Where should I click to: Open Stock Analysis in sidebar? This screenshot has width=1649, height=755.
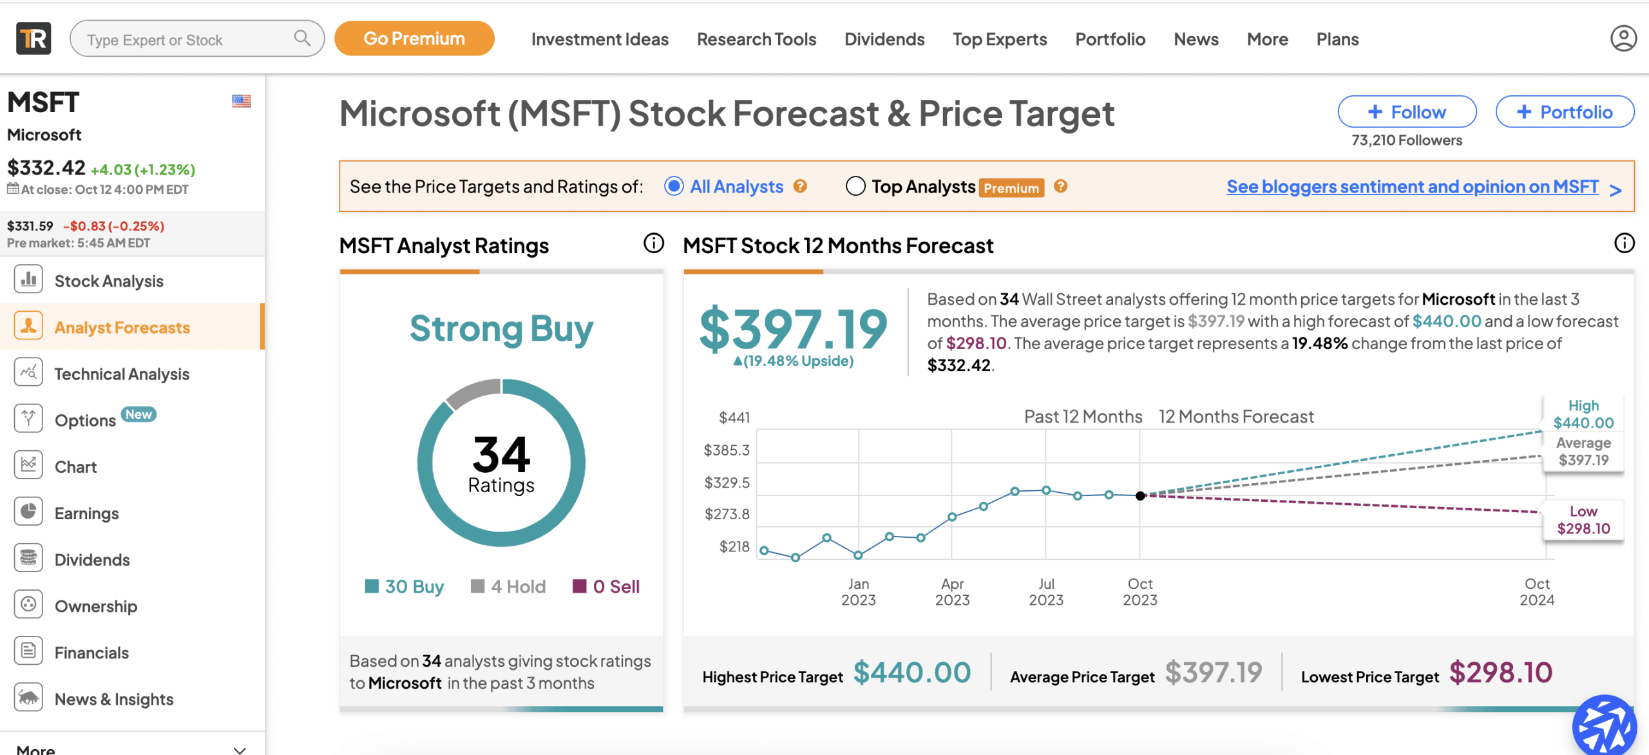click(109, 281)
